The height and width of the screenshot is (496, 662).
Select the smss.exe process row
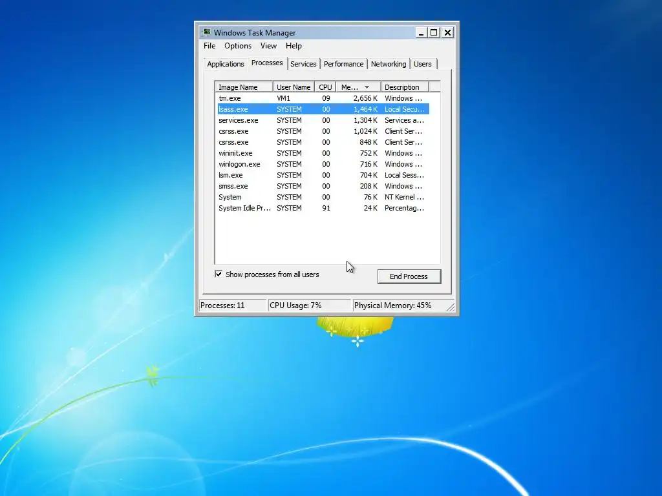(323, 186)
